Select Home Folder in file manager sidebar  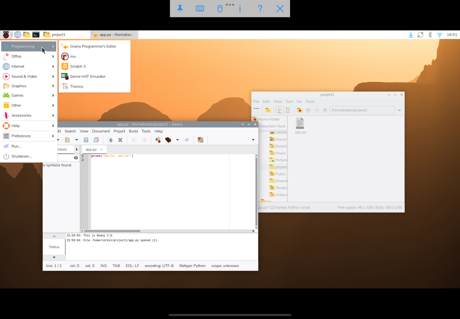coord(269,119)
